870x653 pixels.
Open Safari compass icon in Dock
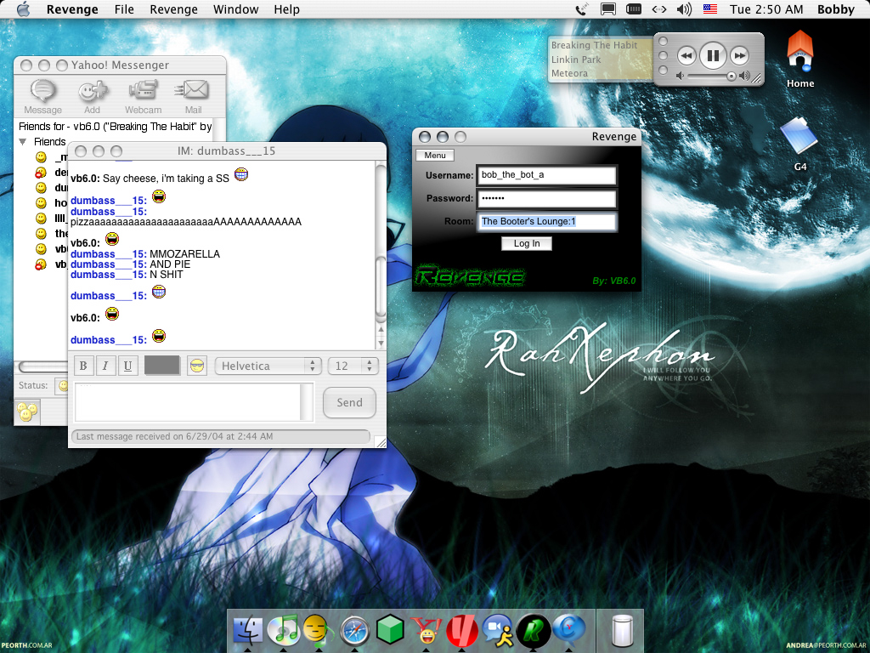(x=354, y=632)
